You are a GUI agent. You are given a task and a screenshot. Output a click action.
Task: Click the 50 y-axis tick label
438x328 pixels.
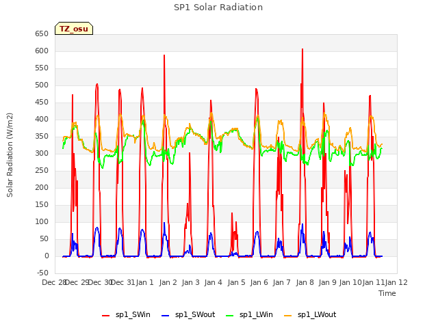44,238
